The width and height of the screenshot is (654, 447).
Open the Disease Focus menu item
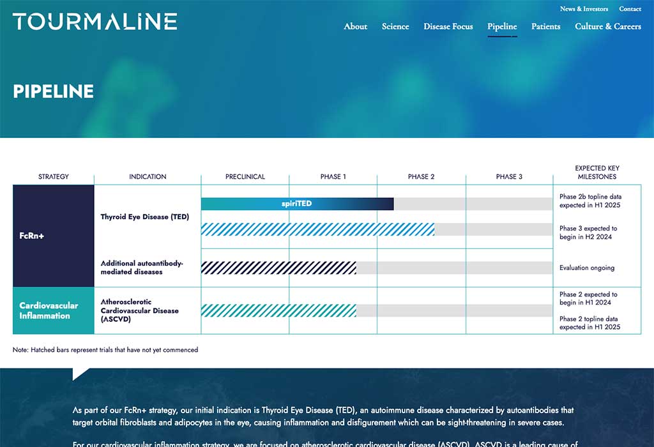(x=448, y=27)
